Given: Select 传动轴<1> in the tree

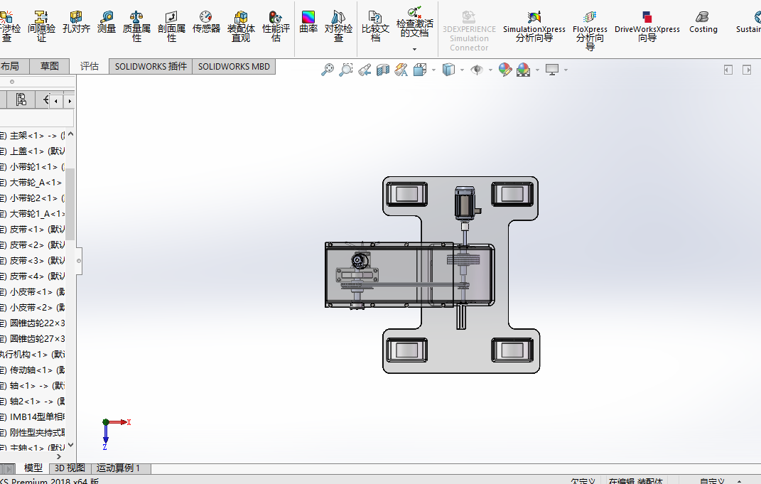Looking at the screenshot, I should click(x=33, y=370).
